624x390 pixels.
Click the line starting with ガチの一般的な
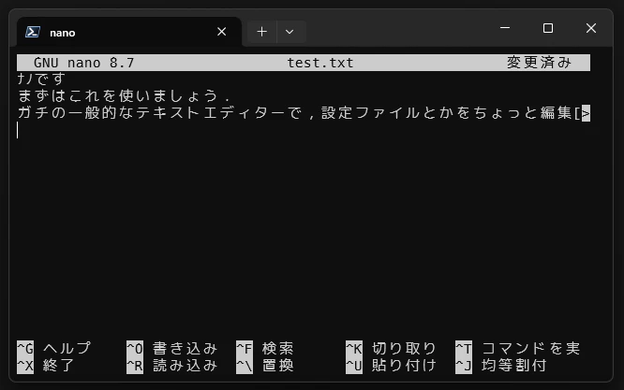point(299,113)
